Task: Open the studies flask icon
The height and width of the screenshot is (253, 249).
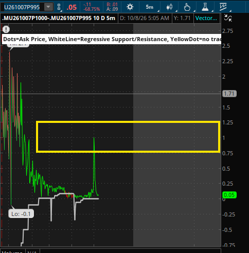Action: coord(205,7)
